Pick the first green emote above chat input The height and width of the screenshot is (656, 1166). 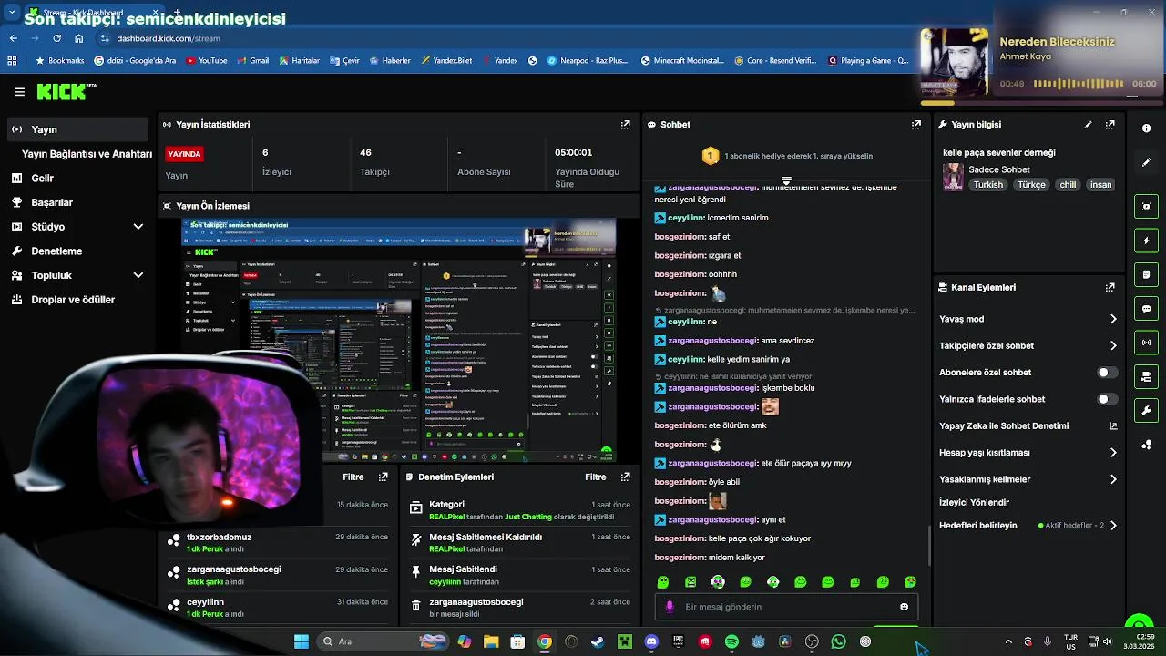point(663,582)
